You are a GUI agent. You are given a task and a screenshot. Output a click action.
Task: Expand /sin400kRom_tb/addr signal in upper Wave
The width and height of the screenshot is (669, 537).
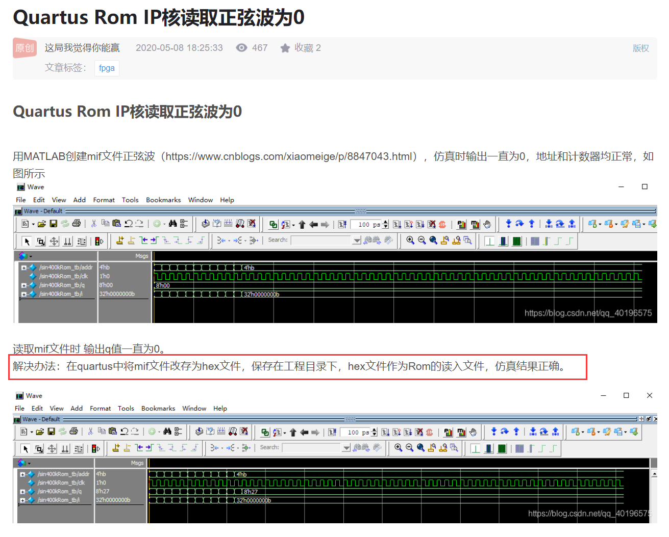(x=23, y=267)
